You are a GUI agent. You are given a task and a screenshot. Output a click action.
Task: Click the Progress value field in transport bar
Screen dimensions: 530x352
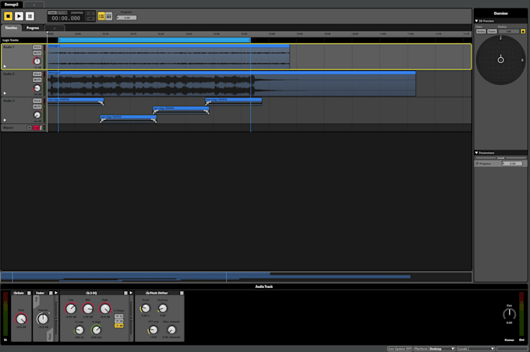(127, 18)
